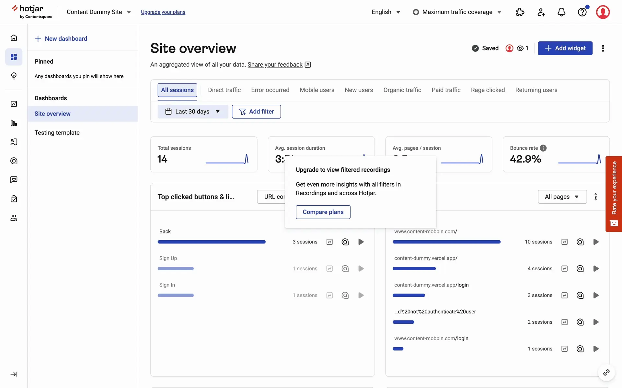The height and width of the screenshot is (388, 622).
Task: Expand sidebar with the arrow icon
Action: [14, 374]
